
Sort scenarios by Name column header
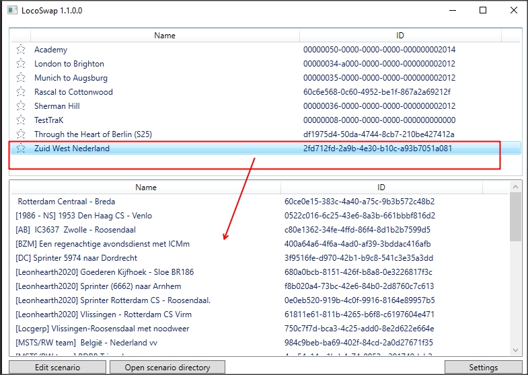145,187
